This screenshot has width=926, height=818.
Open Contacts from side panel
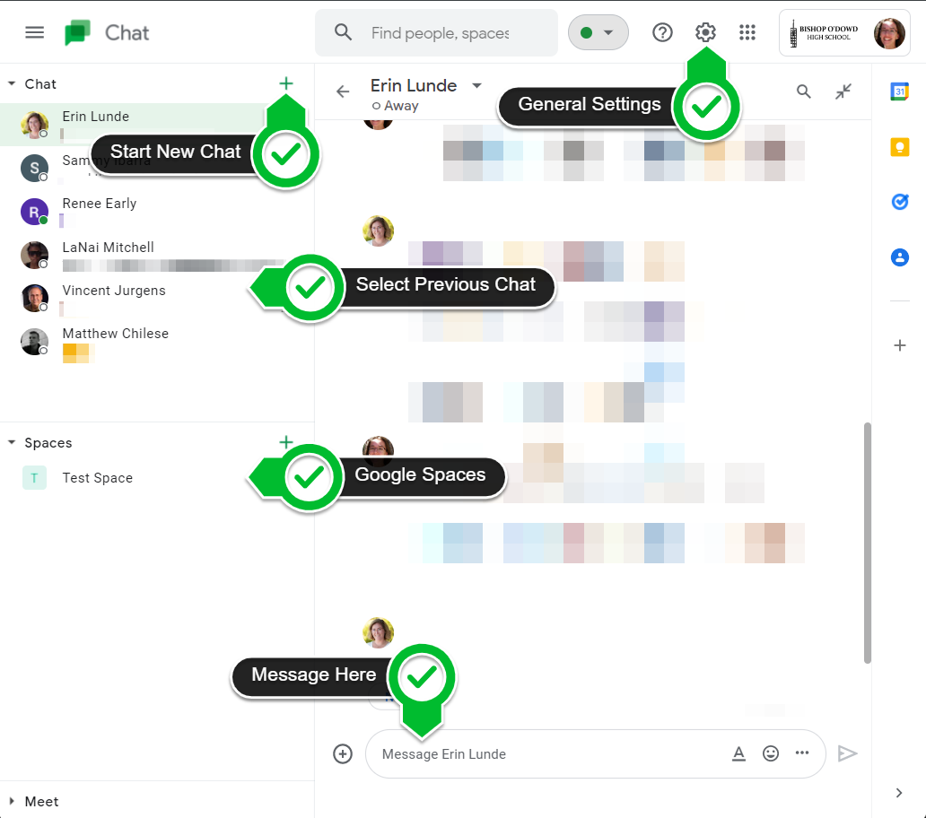tap(899, 257)
